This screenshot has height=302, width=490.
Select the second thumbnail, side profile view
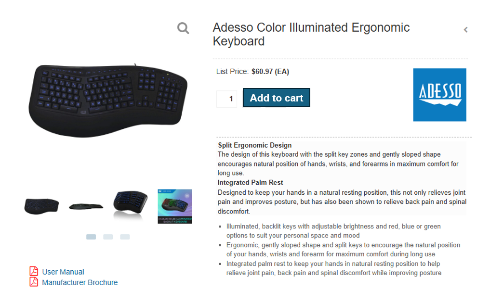[x=86, y=206]
